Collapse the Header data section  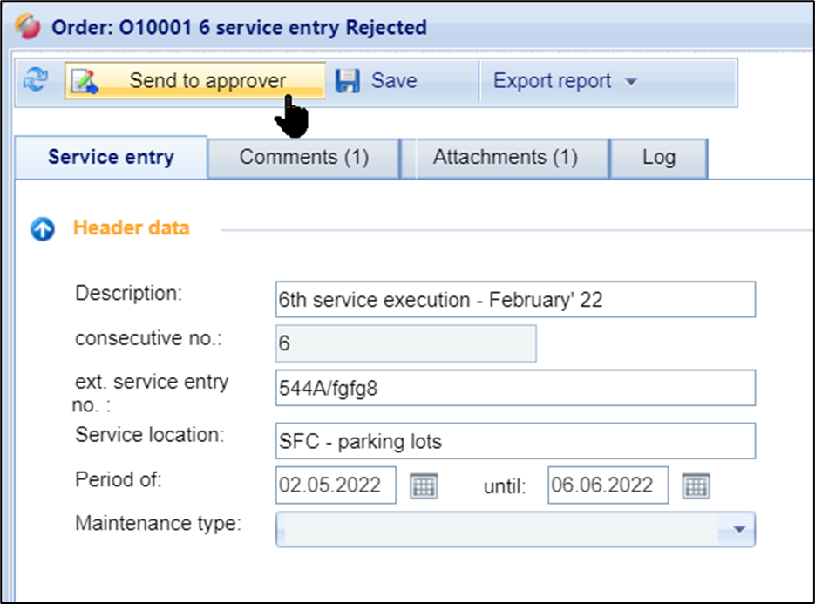pyautogui.click(x=42, y=229)
